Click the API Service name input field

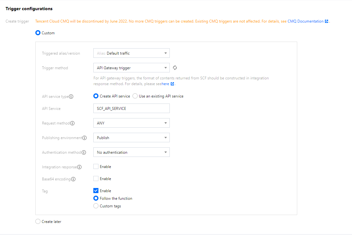[131, 109]
